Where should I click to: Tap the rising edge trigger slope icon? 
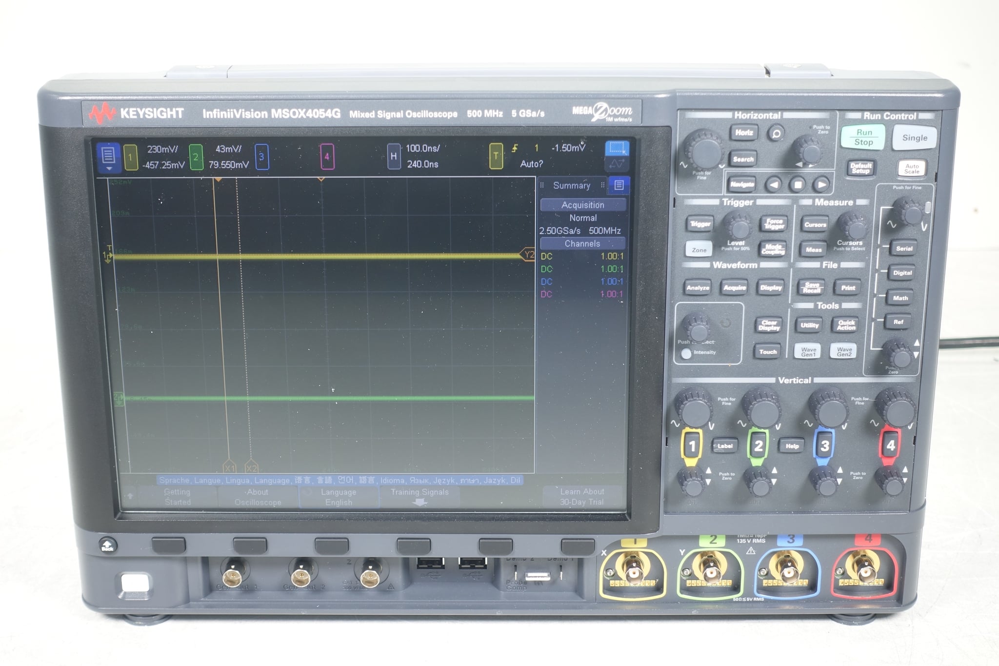[x=515, y=148]
